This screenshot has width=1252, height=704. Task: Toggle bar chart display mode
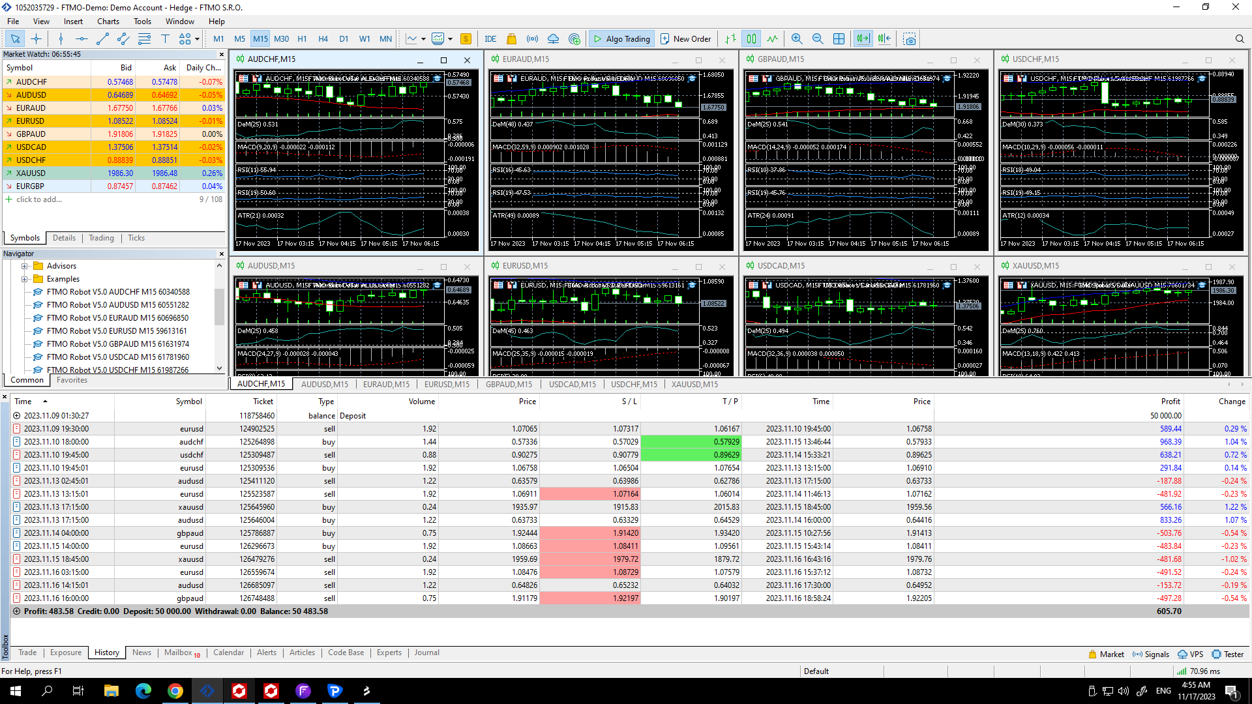tap(731, 39)
